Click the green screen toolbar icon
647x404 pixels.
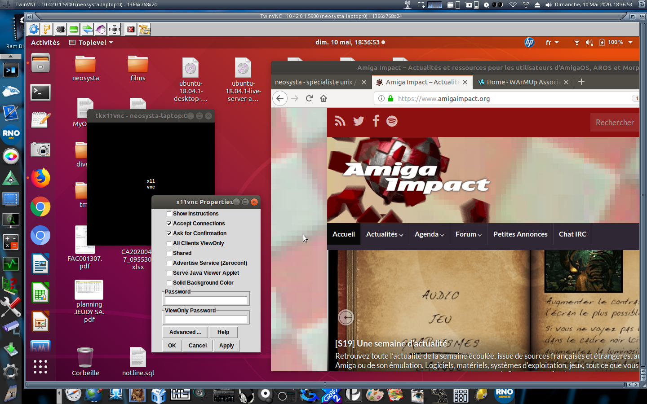74,30
